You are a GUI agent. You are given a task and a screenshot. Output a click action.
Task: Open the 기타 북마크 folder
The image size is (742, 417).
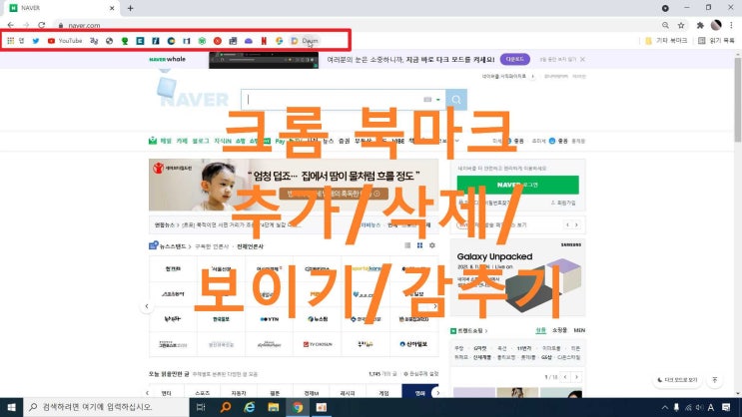pyautogui.click(x=666, y=41)
